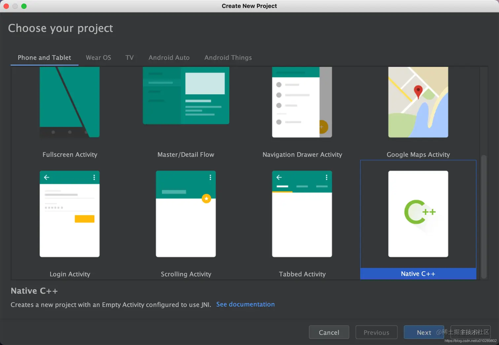
Task: Open the See documentation link
Action: coord(245,304)
